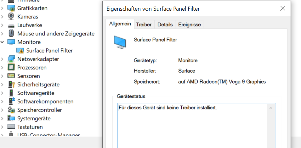The width and height of the screenshot is (301, 148).
Task: Click the 'Gerätestatus' group label
Action: coord(131,96)
